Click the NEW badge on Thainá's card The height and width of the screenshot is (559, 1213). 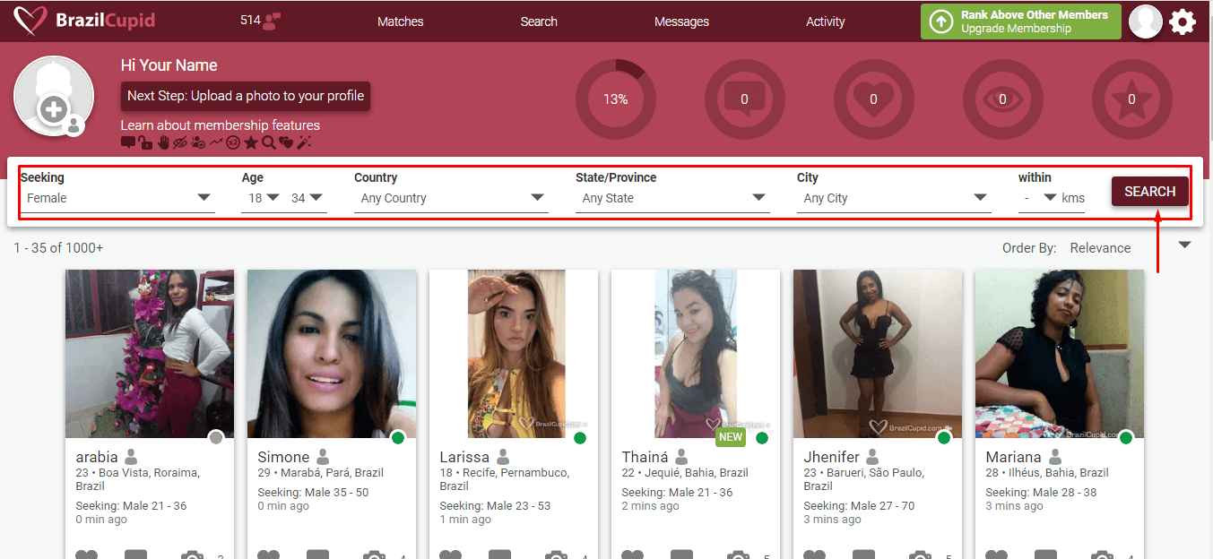731,437
